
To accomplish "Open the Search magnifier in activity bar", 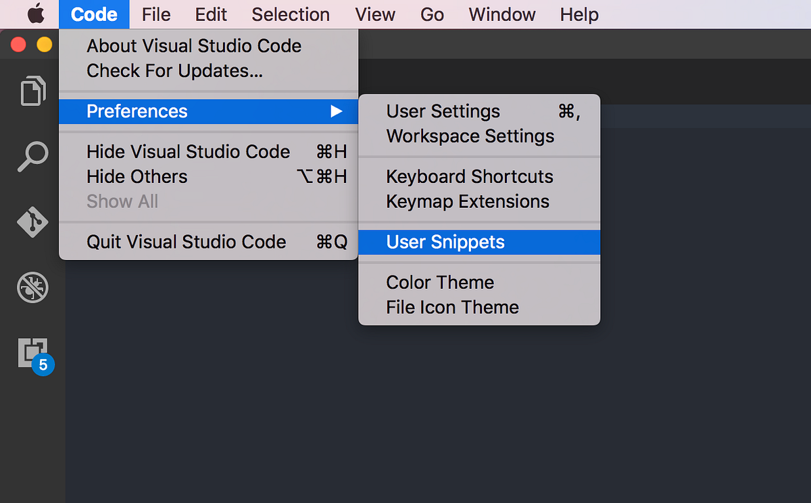I will 32,157.
